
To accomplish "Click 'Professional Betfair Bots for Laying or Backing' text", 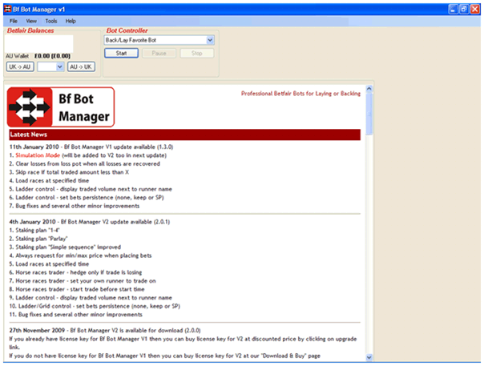I will pos(300,94).
